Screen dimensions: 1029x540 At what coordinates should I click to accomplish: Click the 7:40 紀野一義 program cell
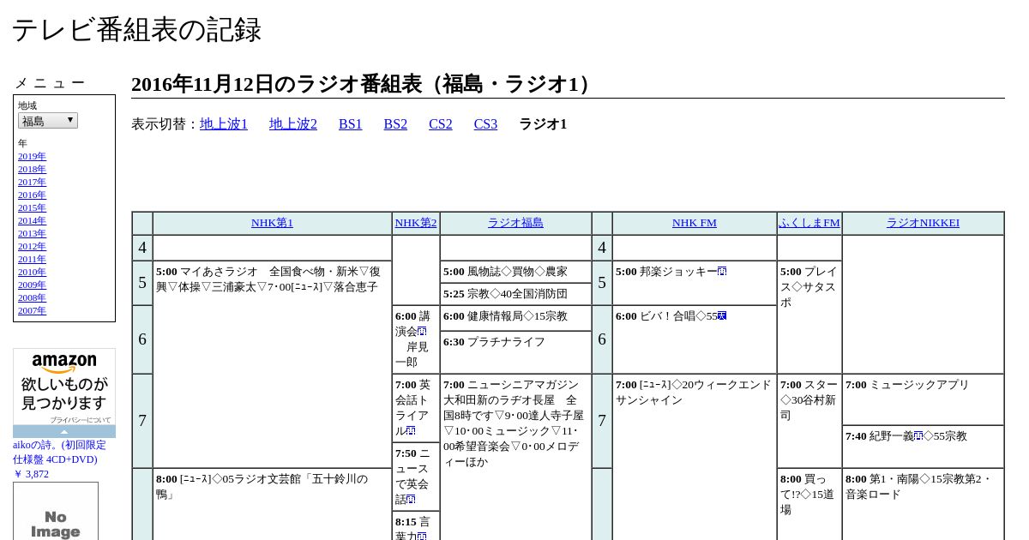tap(923, 447)
